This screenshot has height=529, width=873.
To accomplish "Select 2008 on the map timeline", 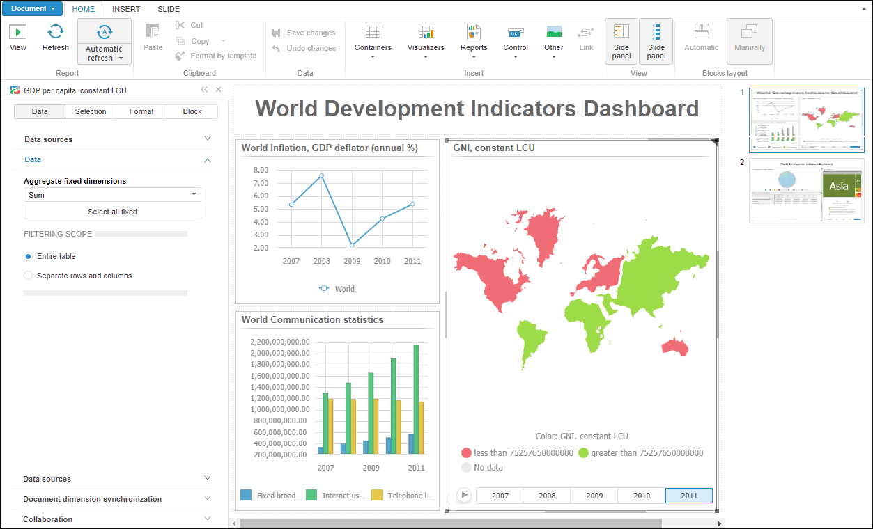I will tap(547, 496).
